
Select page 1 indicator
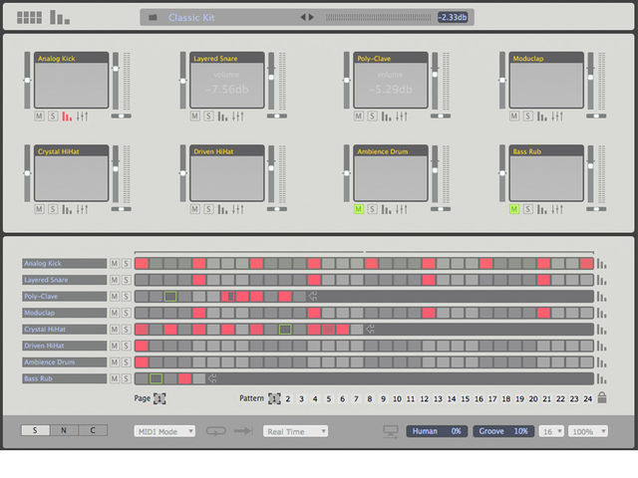(159, 398)
